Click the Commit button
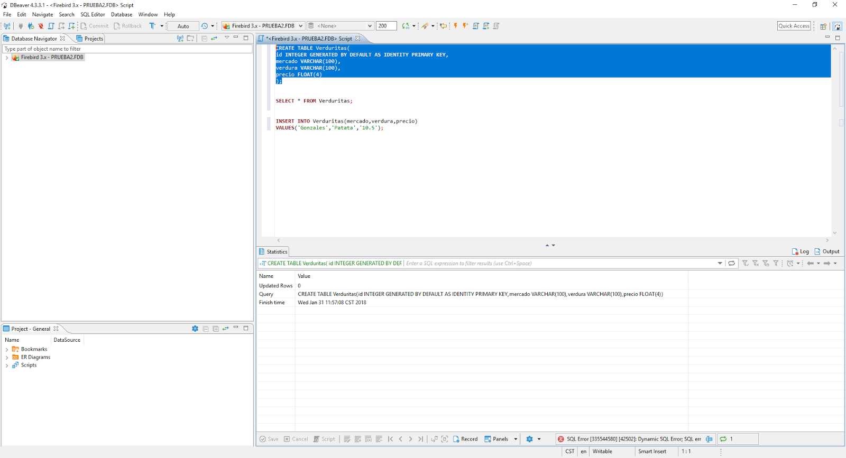Viewport: 846px width, 458px height. pos(95,26)
